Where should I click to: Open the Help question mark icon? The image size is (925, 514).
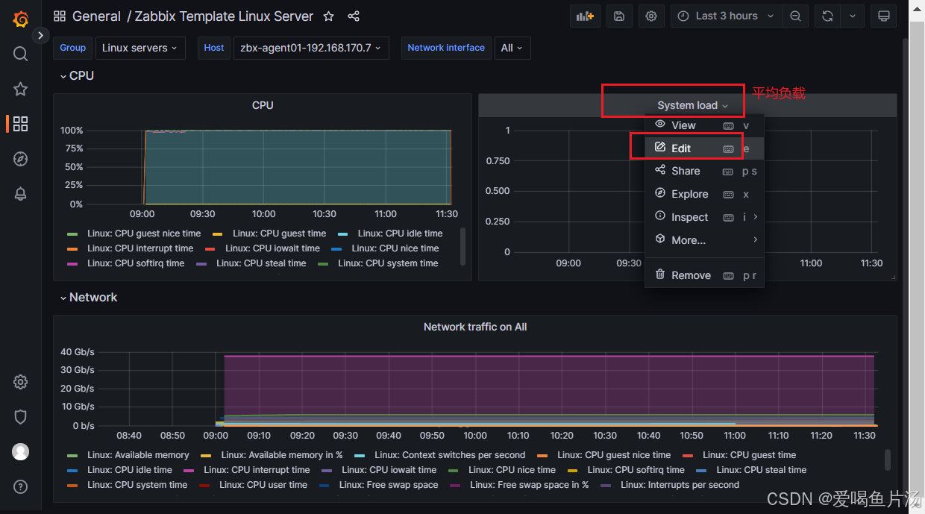[21, 486]
